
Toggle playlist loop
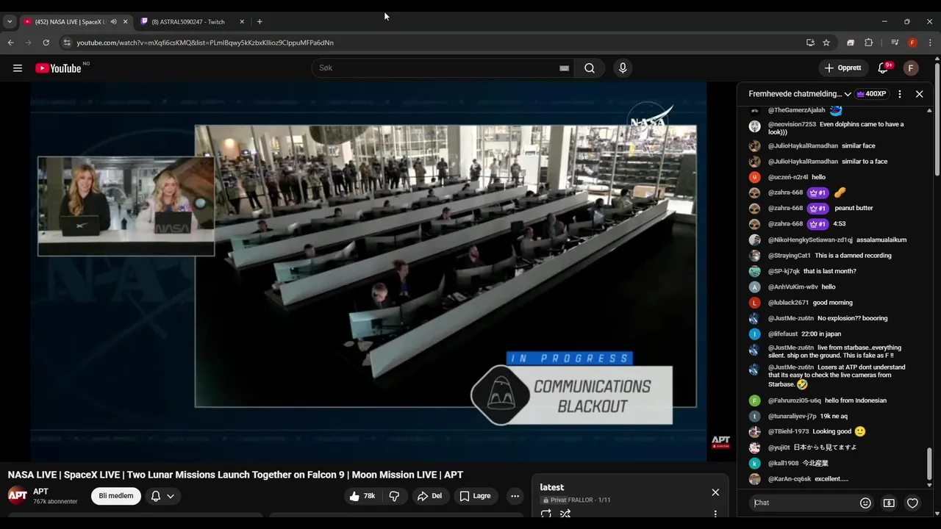pos(546,514)
